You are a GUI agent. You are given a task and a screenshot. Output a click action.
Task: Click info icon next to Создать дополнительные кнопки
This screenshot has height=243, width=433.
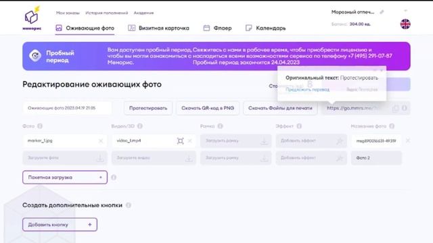pyautogui.click(x=129, y=205)
